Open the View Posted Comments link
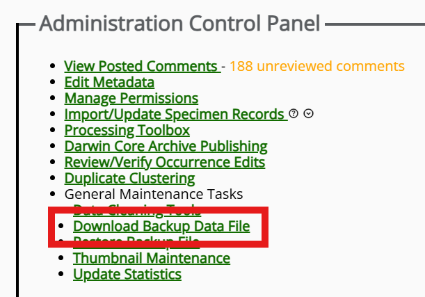425x297 pixels. 141,67
